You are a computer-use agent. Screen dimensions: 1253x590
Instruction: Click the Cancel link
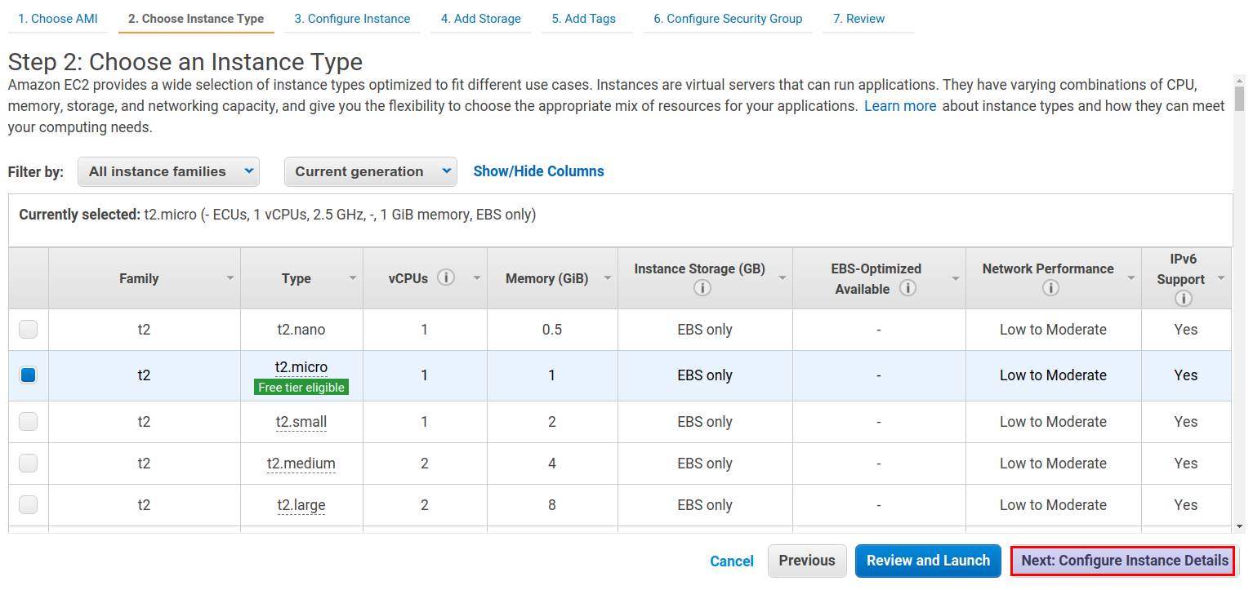(x=732, y=561)
